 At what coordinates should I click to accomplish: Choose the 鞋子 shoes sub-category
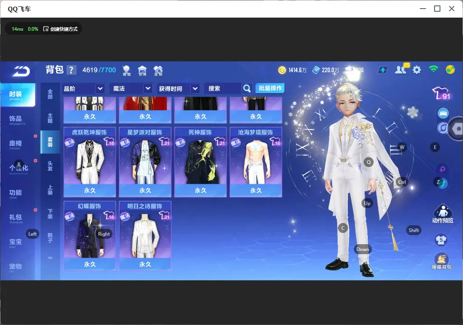coord(50,237)
